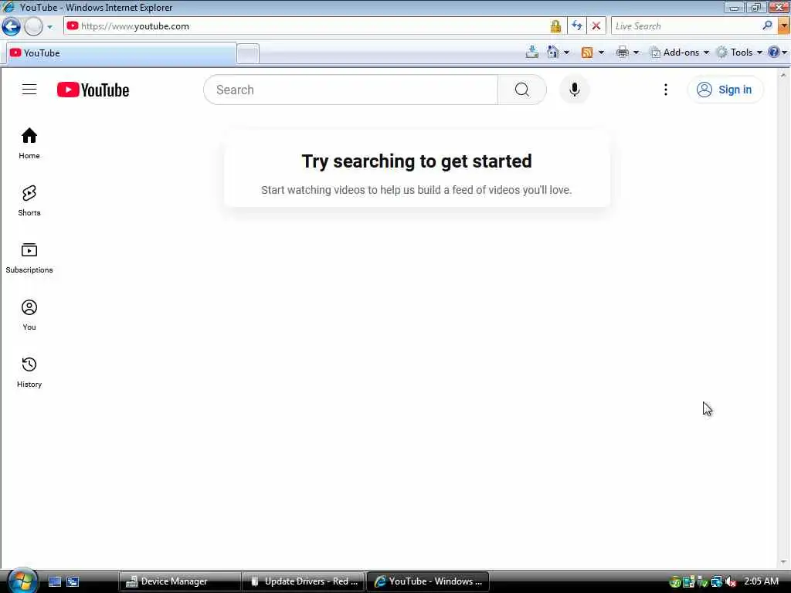Go to Home in YouTube sidebar

pos(29,144)
